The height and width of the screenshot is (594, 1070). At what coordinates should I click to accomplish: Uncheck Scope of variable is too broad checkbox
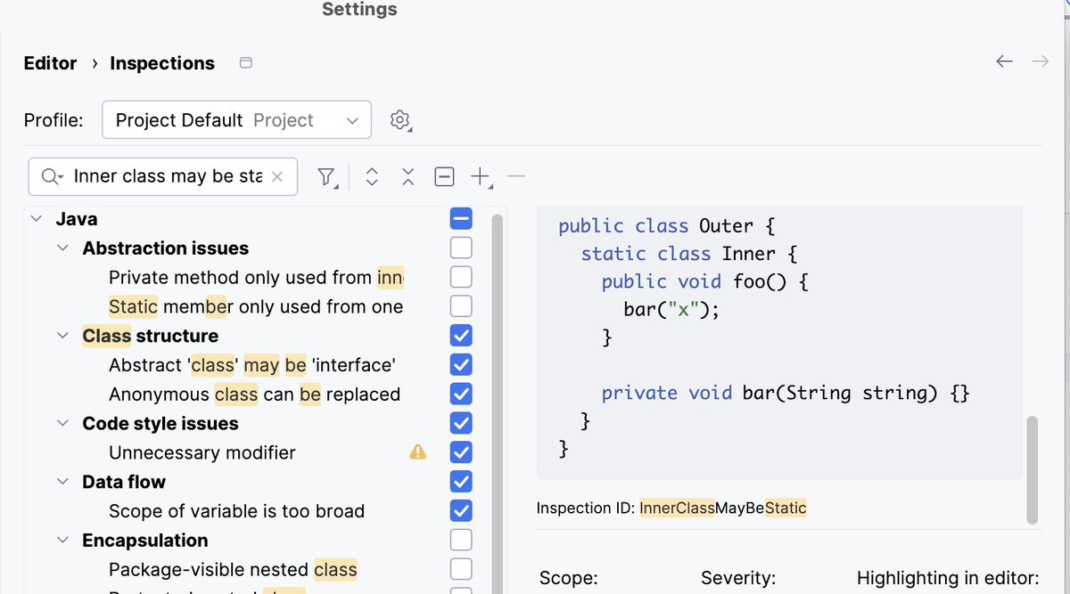click(x=461, y=511)
